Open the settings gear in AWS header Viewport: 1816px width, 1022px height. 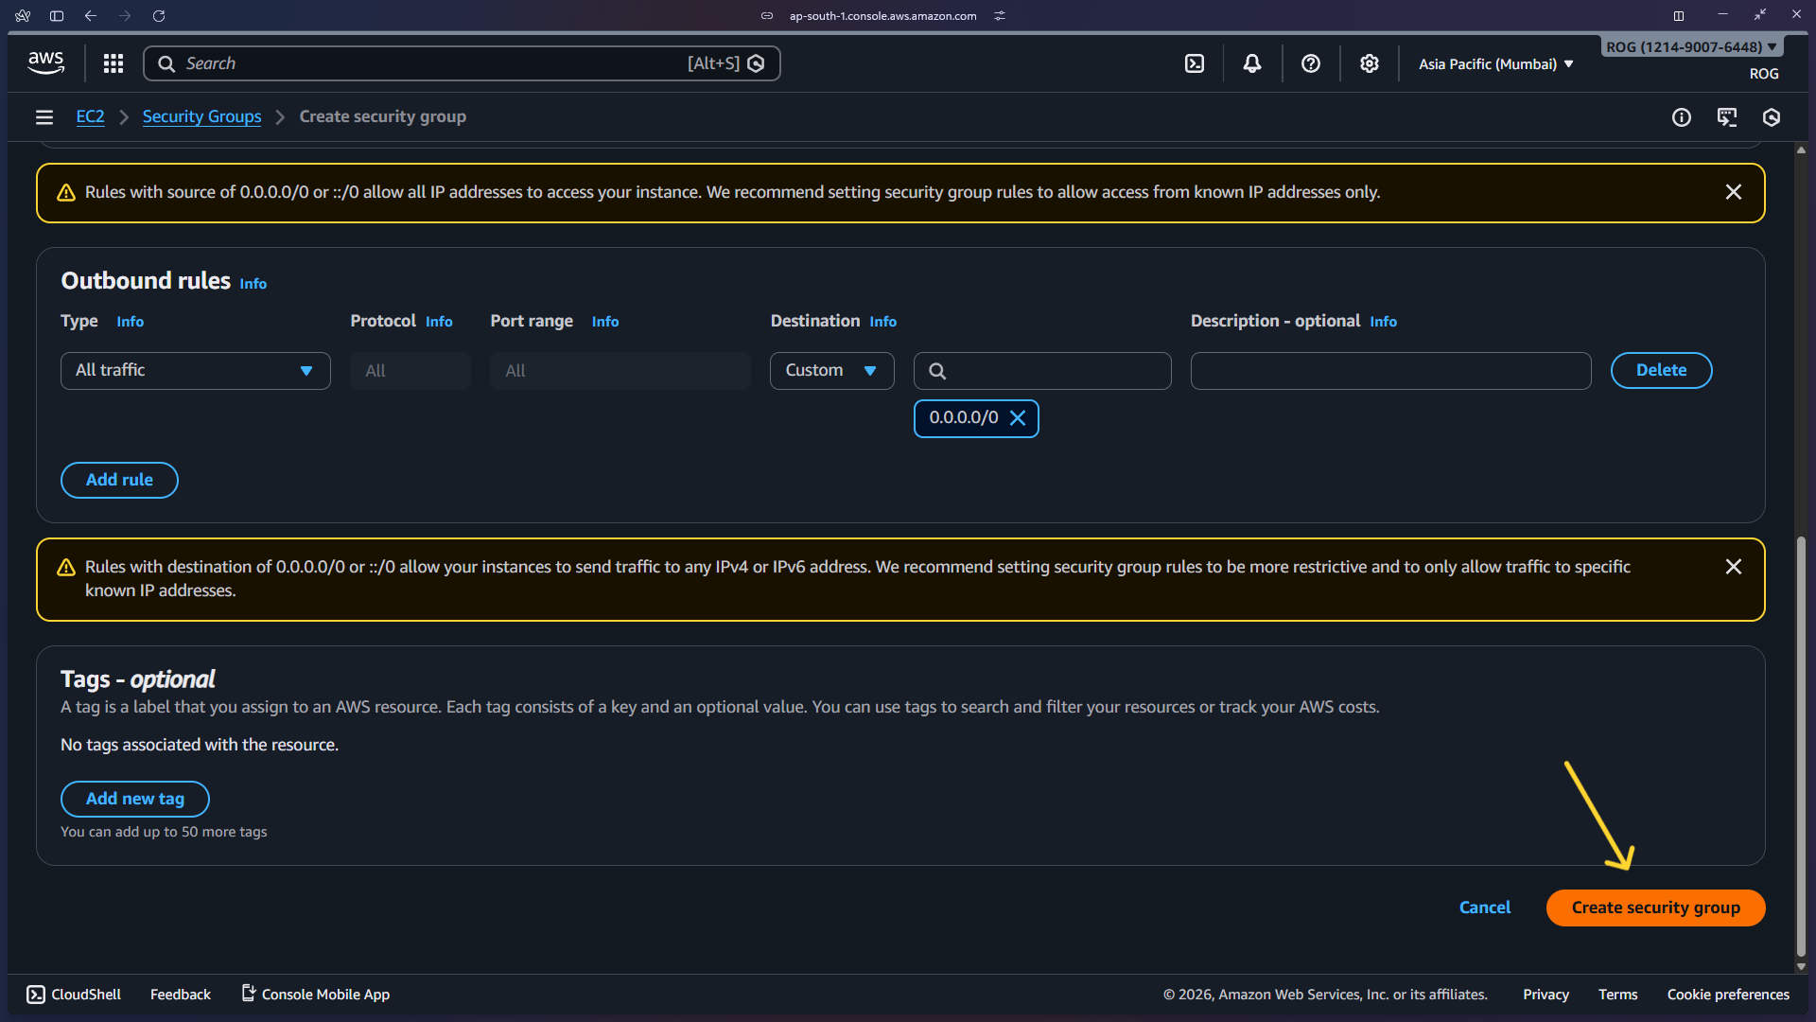tap(1369, 63)
